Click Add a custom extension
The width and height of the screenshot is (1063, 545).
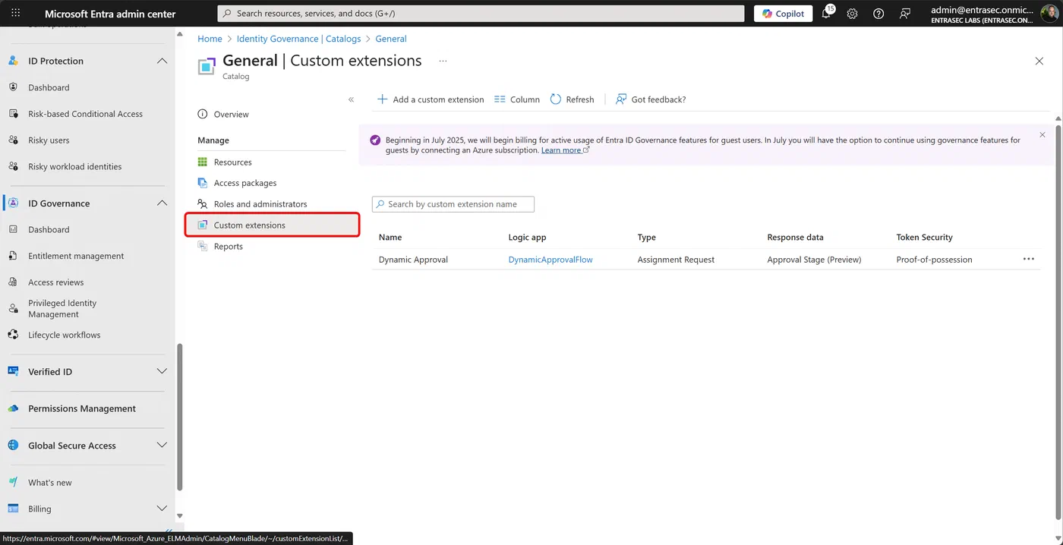[x=431, y=99]
